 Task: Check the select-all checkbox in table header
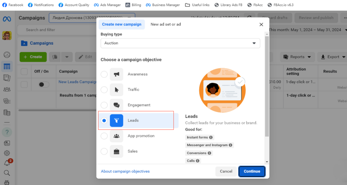[24, 71]
